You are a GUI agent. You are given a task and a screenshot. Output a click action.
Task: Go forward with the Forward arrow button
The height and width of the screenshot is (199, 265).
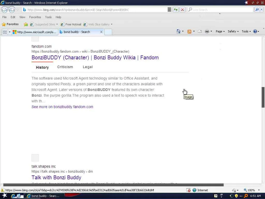click(x=11, y=10)
